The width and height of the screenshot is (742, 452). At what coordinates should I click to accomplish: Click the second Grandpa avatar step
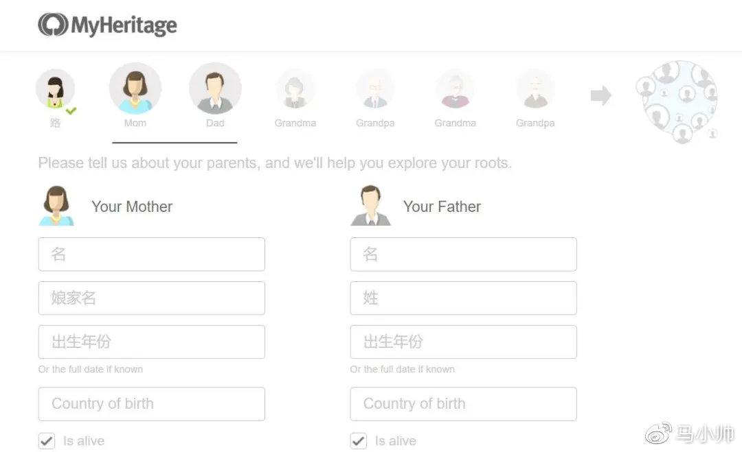tap(535, 91)
